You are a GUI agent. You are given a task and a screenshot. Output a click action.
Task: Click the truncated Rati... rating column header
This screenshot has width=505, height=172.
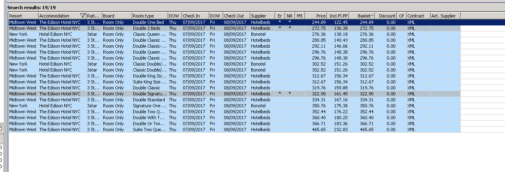[x=94, y=16]
